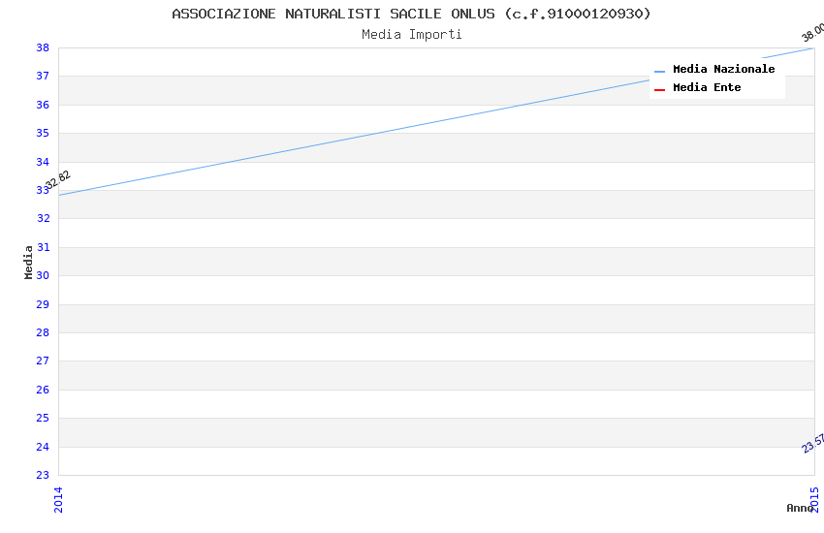Click y-axis value 30
Viewport: 824px width, 533px height.
point(43,275)
